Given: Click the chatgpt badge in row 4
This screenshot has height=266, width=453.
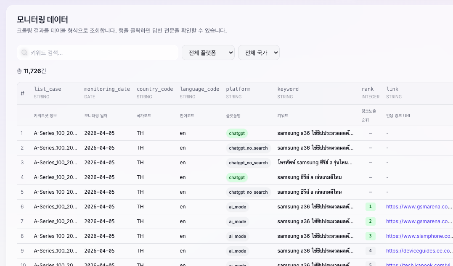Looking at the screenshot, I should [237, 177].
